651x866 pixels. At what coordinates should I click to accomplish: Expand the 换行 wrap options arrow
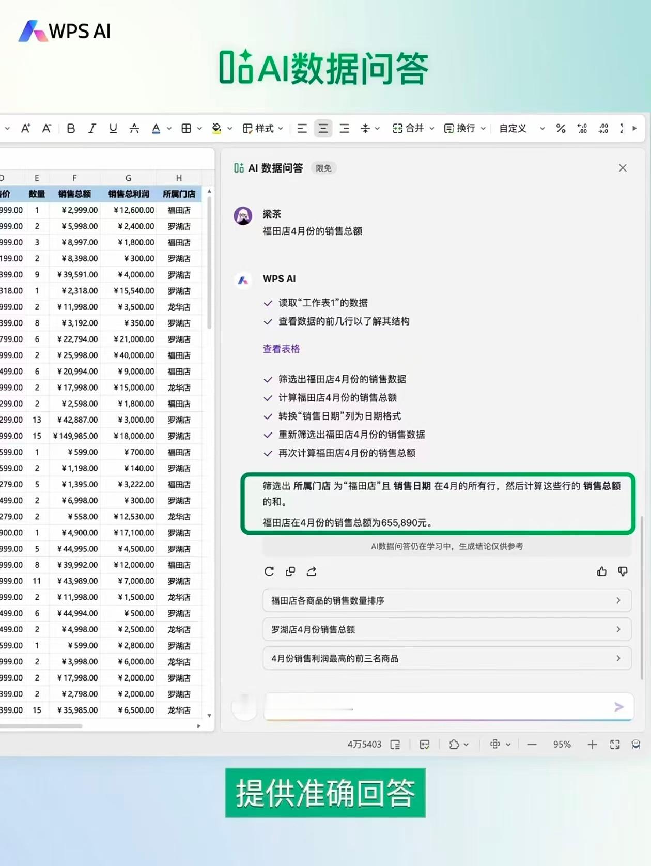click(483, 129)
